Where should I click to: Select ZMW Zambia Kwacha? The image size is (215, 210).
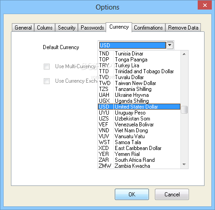click(139, 166)
